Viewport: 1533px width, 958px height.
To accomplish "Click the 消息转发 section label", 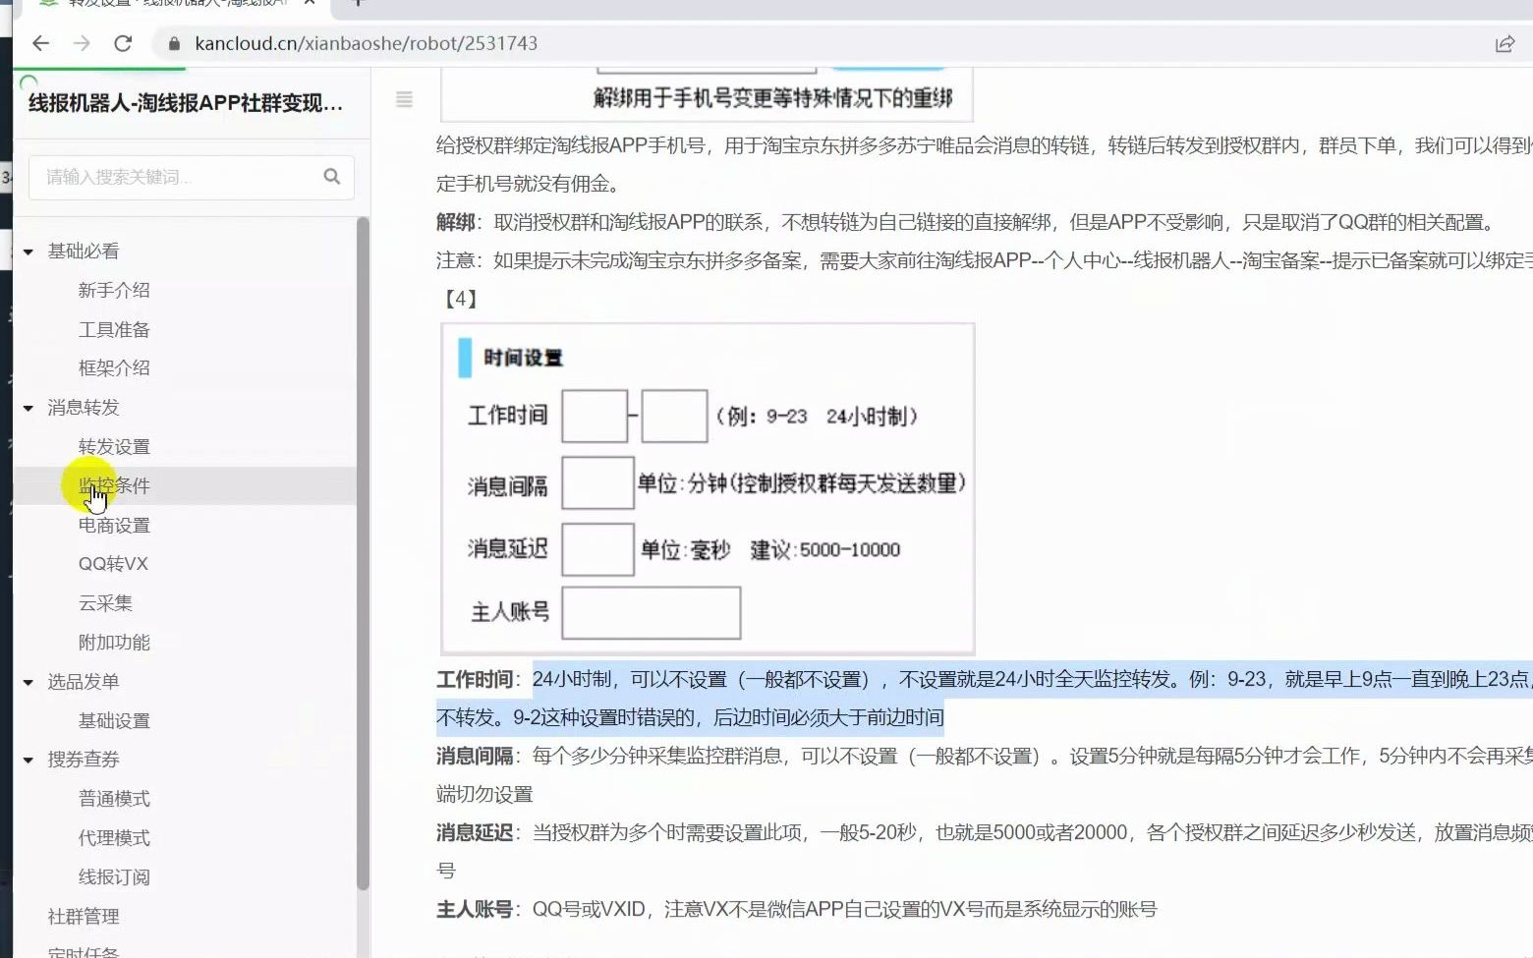I will pyautogui.click(x=84, y=408).
